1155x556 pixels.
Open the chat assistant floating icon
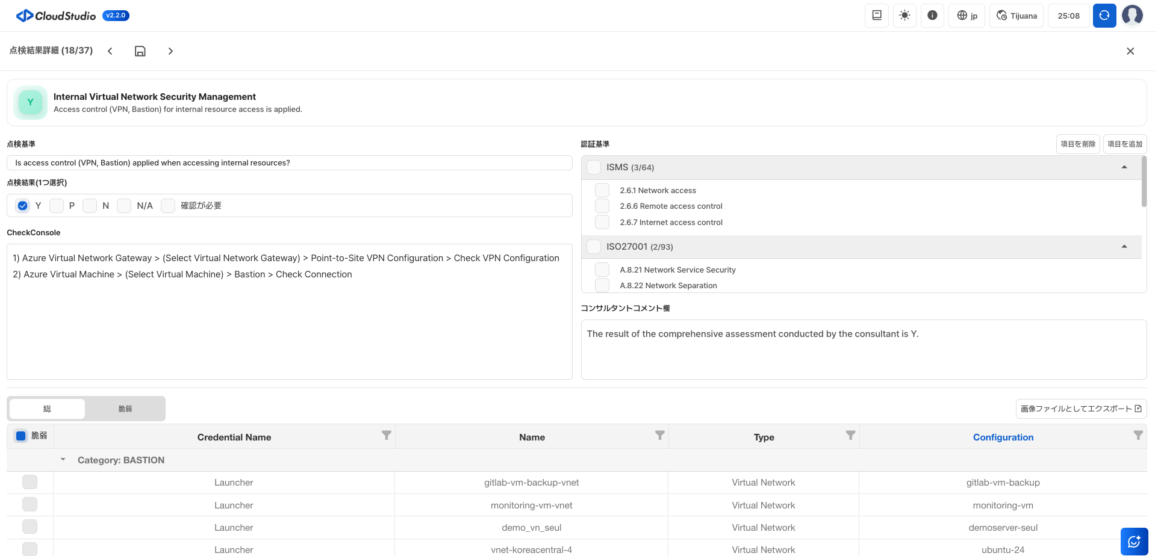coord(1134,542)
